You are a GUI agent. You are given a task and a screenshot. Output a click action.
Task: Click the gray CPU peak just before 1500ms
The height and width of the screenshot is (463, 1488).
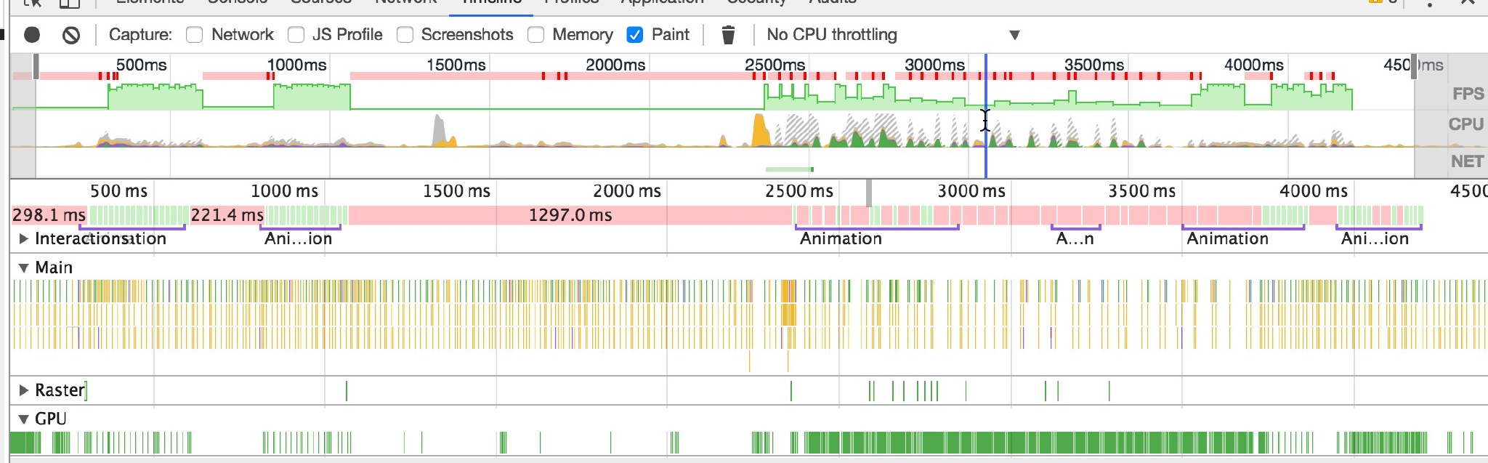click(x=439, y=130)
